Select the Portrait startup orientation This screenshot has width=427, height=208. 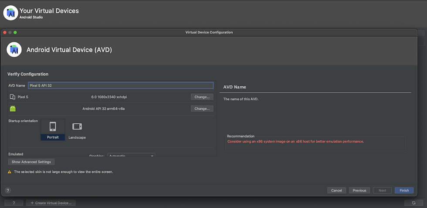(53, 130)
